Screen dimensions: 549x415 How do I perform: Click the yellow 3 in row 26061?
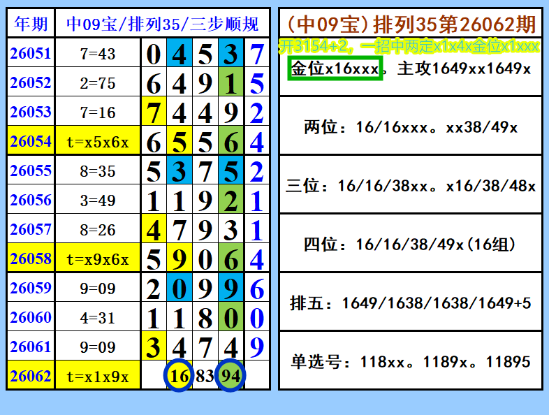154,347
